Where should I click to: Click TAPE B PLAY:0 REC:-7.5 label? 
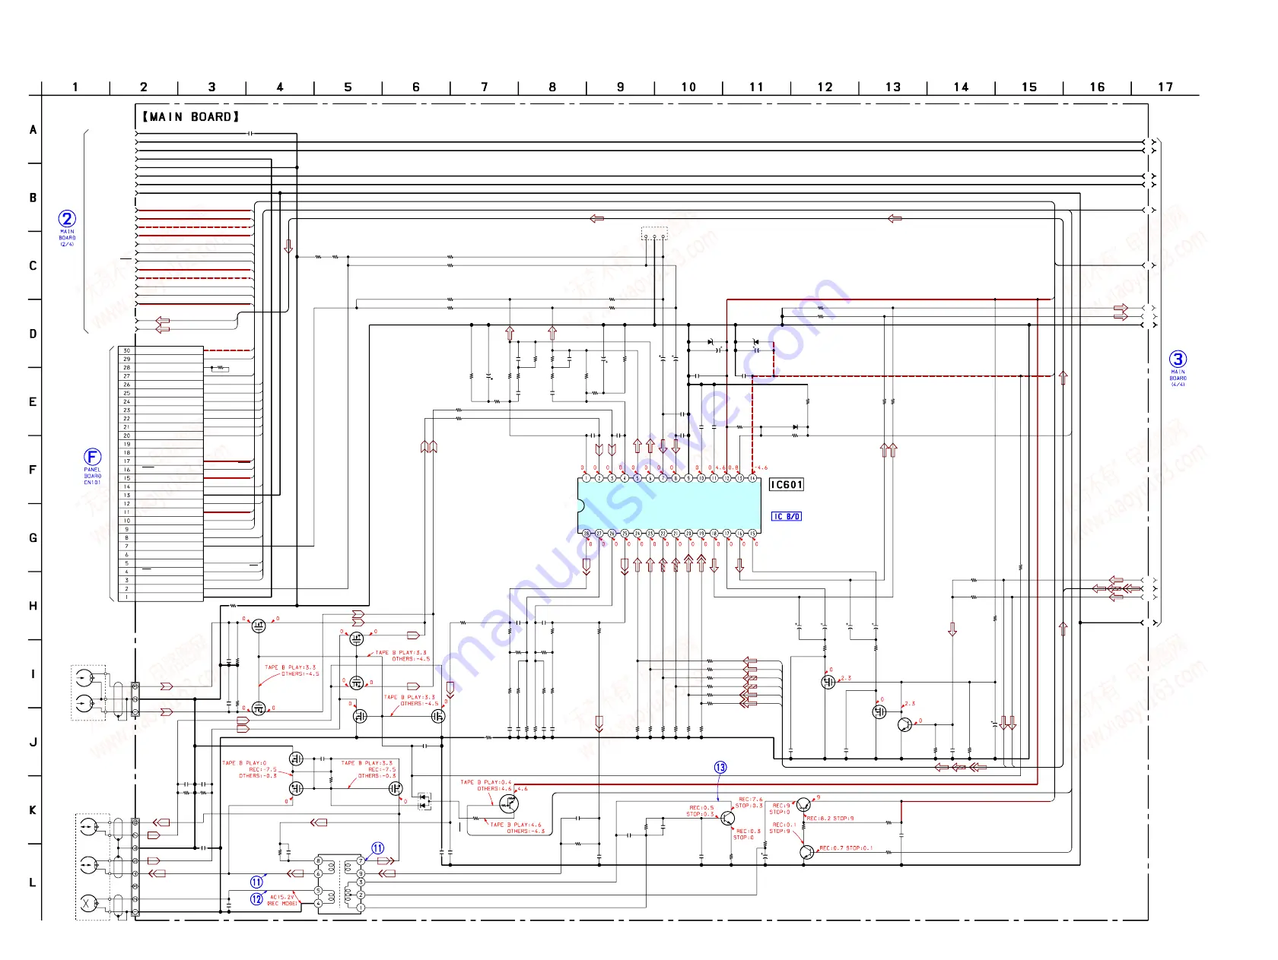coord(250,769)
